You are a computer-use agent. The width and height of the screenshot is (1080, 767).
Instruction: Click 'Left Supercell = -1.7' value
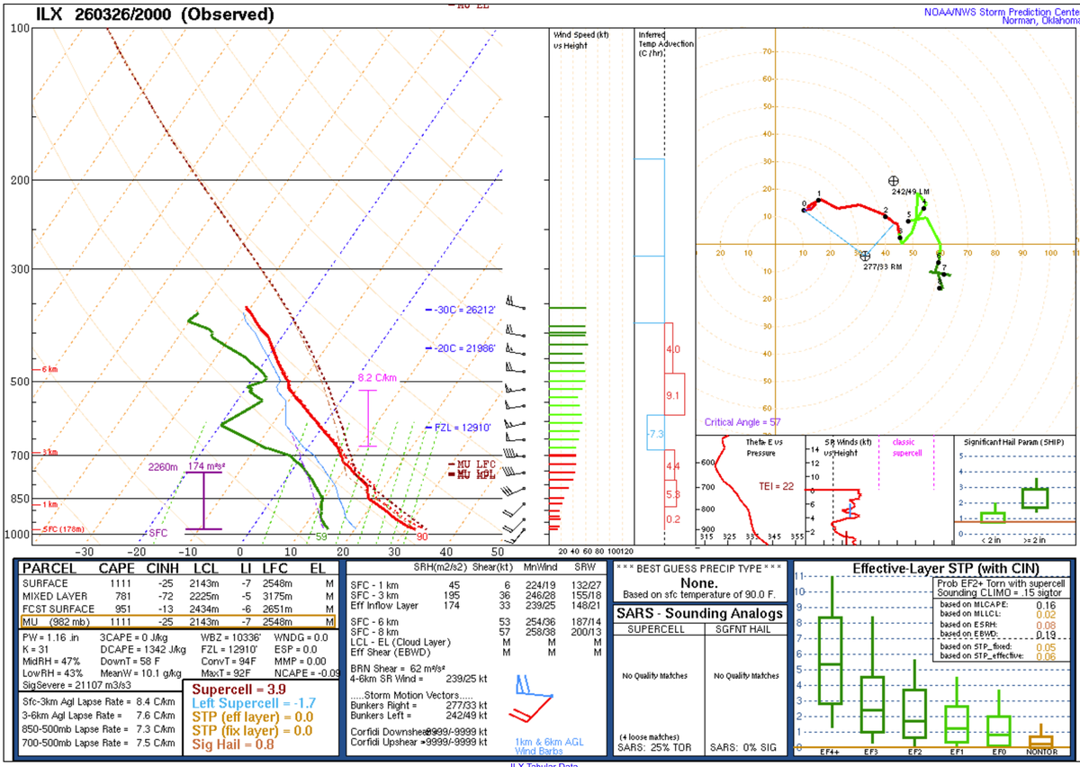pos(253,703)
